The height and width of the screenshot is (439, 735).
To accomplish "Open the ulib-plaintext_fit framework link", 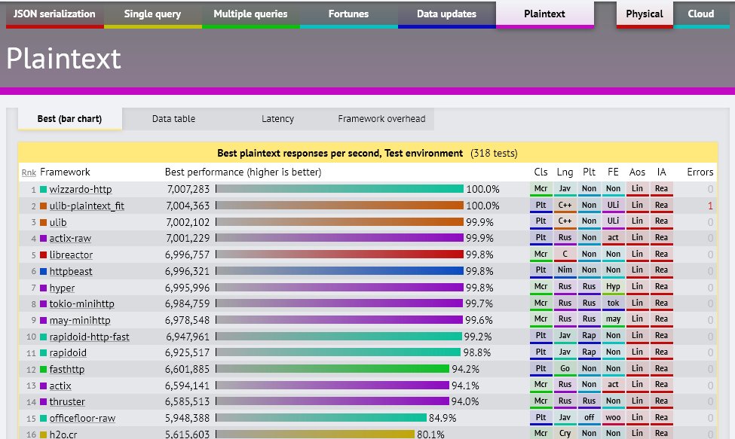I will [x=87, y=206].
